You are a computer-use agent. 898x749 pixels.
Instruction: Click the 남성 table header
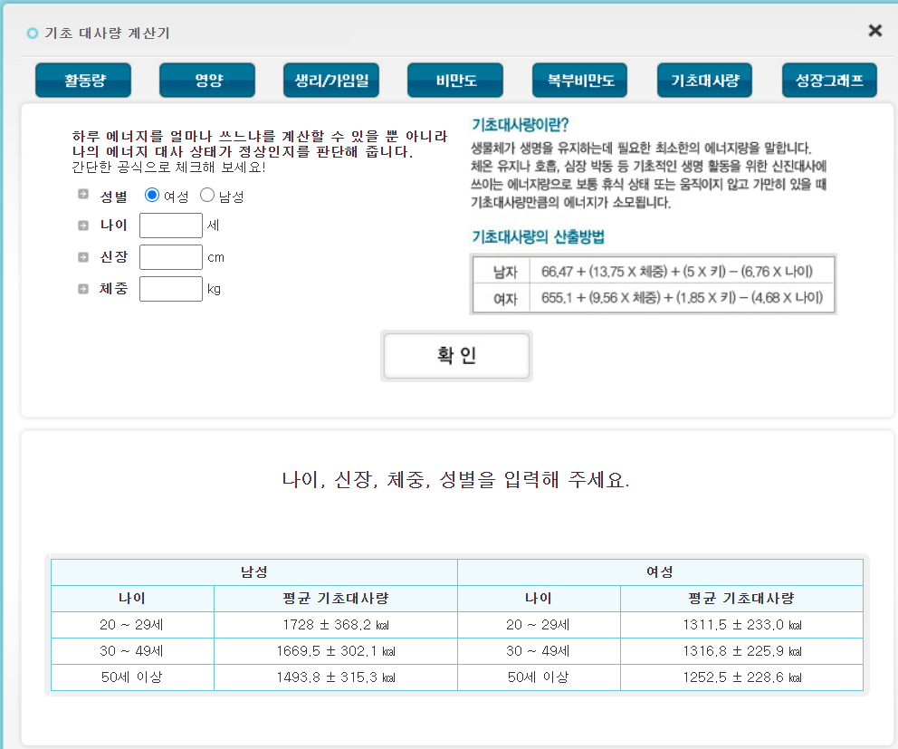253,571
